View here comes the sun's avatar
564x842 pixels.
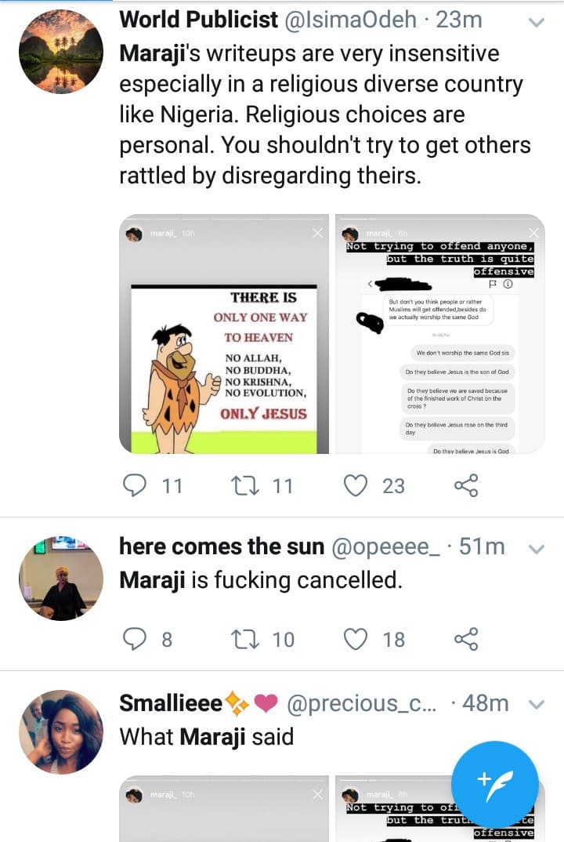tap(60, 579)
